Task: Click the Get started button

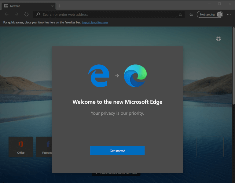Action: pyautogui.click(x=117, y=151)
